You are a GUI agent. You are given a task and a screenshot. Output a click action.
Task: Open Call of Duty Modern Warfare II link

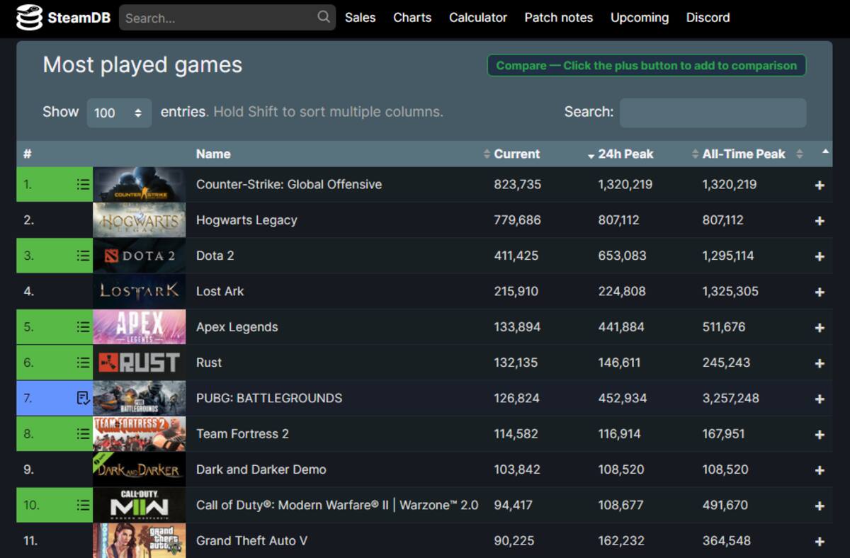337,505
